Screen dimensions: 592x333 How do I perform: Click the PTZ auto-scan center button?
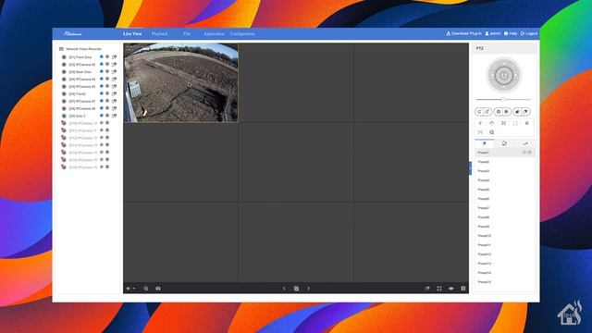pos(503,75)
